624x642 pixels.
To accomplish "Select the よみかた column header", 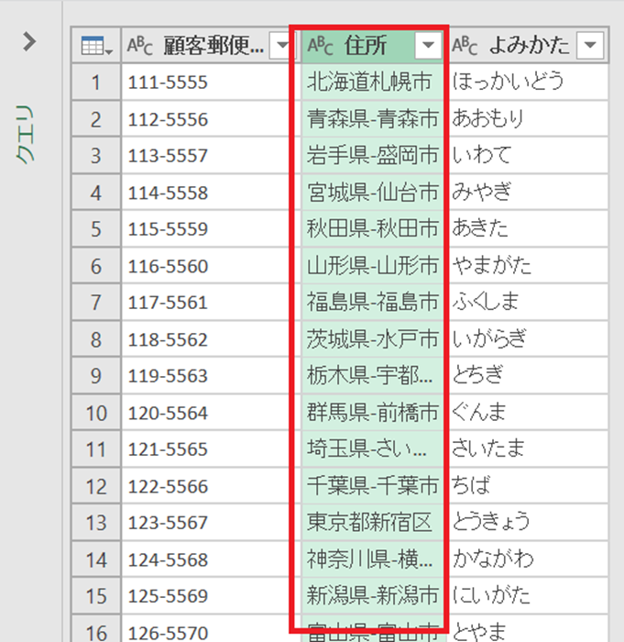I will click(x=529, y=46).
